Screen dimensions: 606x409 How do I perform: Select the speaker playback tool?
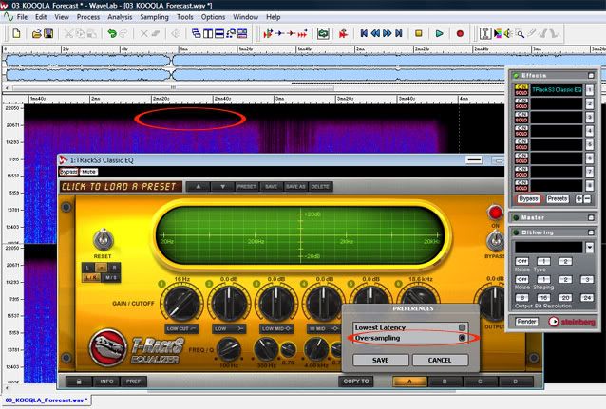508,33
